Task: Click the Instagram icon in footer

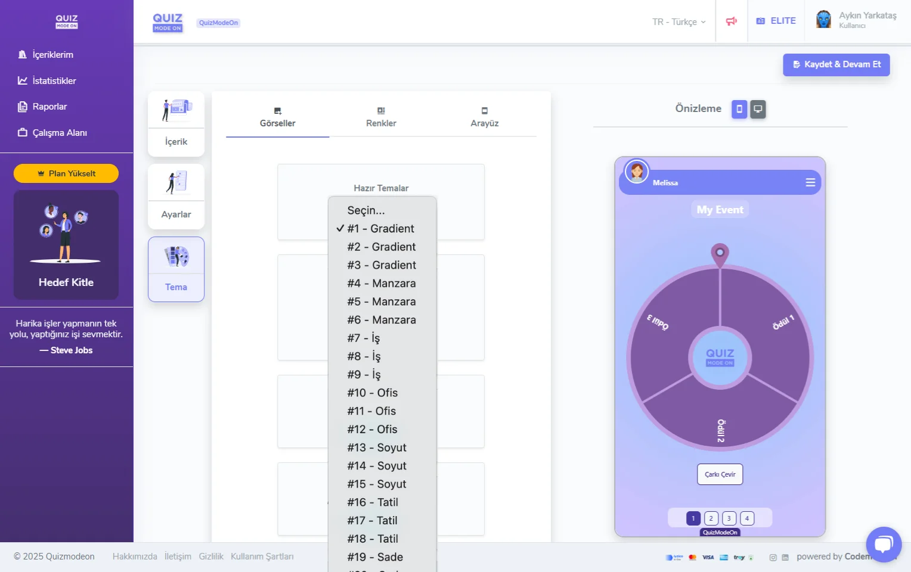Action: [x=773, y=558]
